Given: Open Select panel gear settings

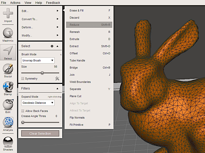Looking at the screenshot, I should click(52, 46).
